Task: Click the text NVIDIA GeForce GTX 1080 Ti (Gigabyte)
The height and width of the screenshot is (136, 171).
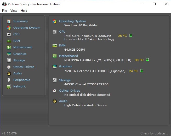Action: point(95,71)
